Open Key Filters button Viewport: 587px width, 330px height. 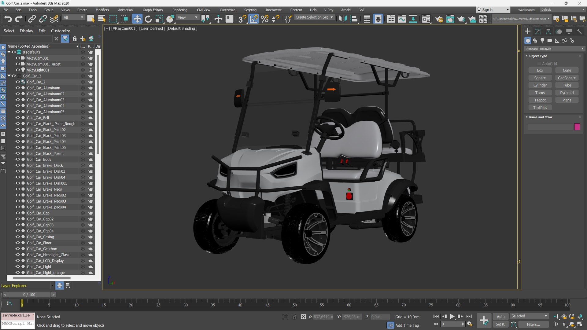[x=533, y=324]
